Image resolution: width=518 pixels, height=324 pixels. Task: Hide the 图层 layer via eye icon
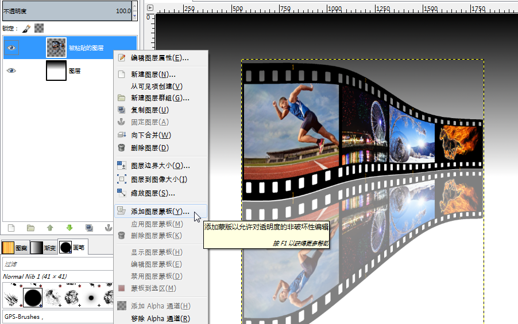[11, 71]
